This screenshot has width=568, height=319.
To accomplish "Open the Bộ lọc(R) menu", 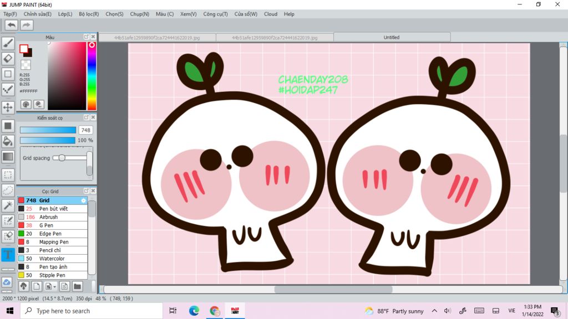I will 89,14.
